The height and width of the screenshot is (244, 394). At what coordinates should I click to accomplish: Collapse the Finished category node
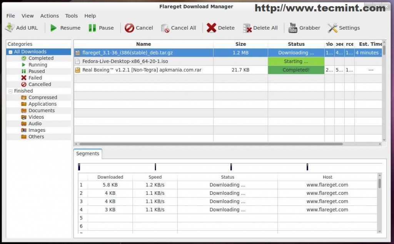pos(10,91)
